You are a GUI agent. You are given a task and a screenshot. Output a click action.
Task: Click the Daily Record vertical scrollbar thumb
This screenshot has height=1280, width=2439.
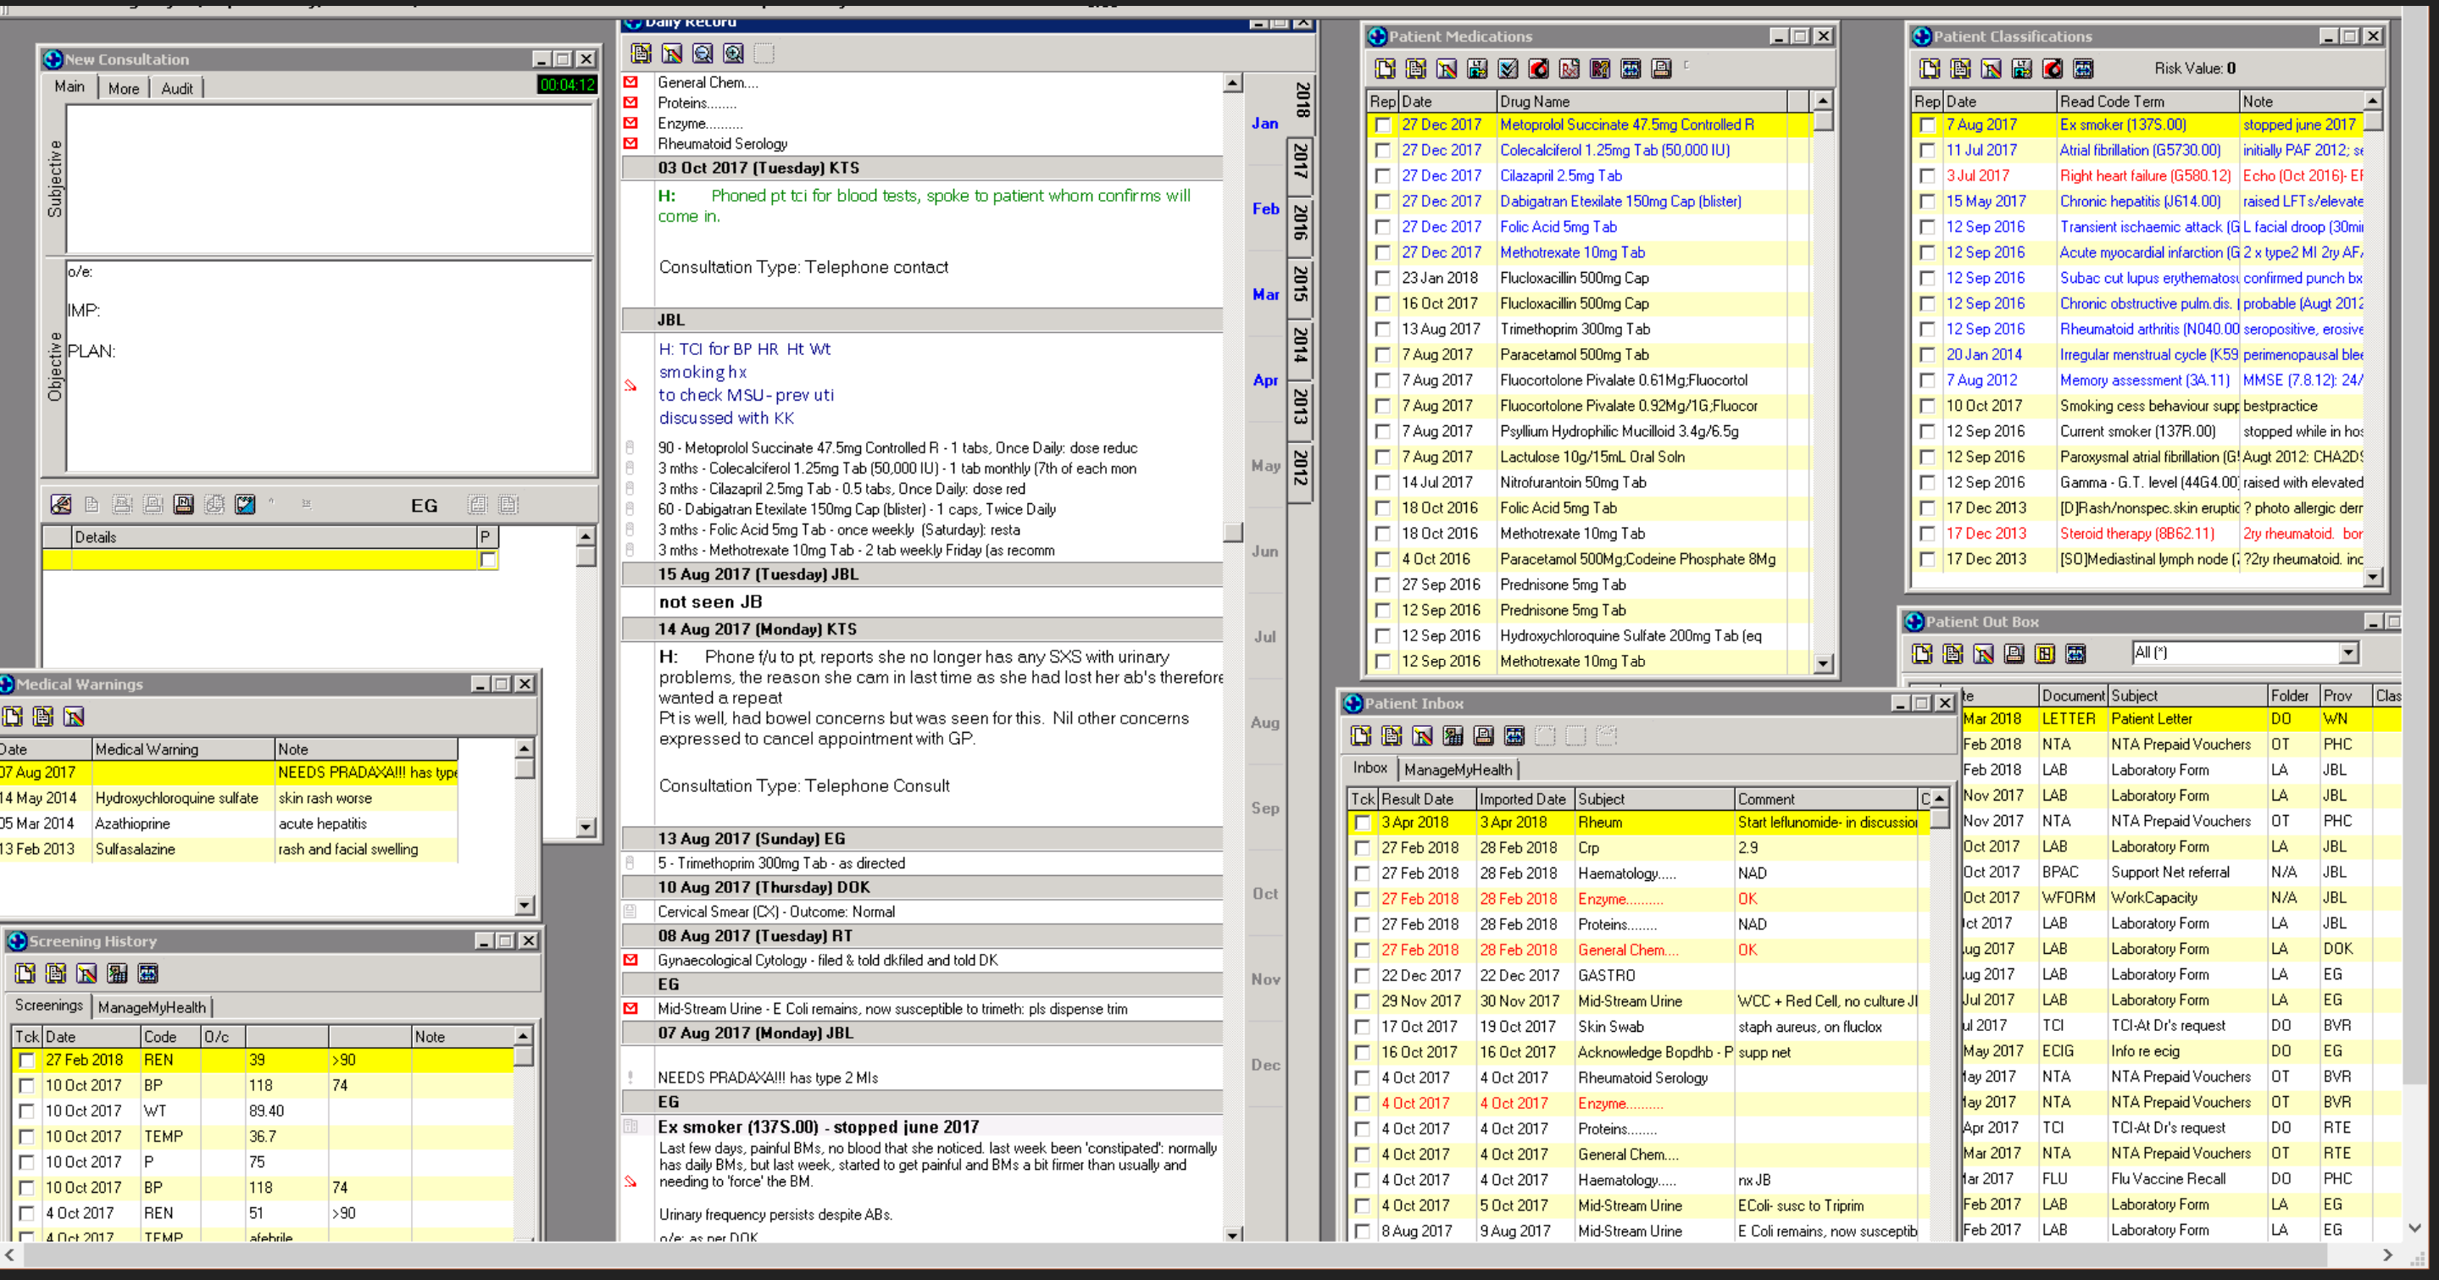(1232, 532)
